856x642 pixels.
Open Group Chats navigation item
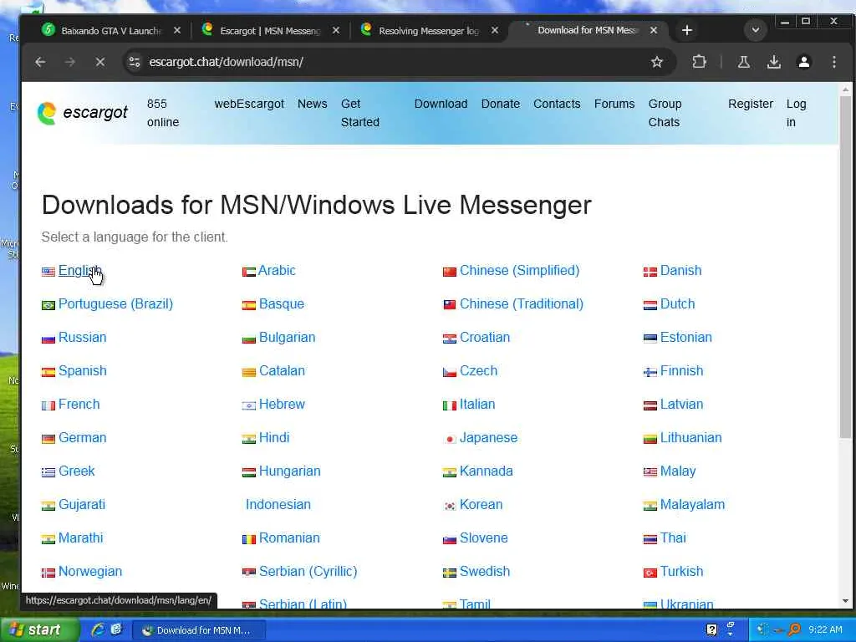(665, 113)
